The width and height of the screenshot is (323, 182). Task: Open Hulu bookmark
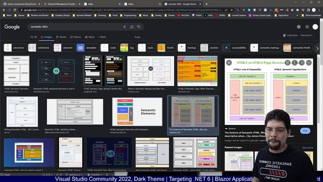point(208,15)
